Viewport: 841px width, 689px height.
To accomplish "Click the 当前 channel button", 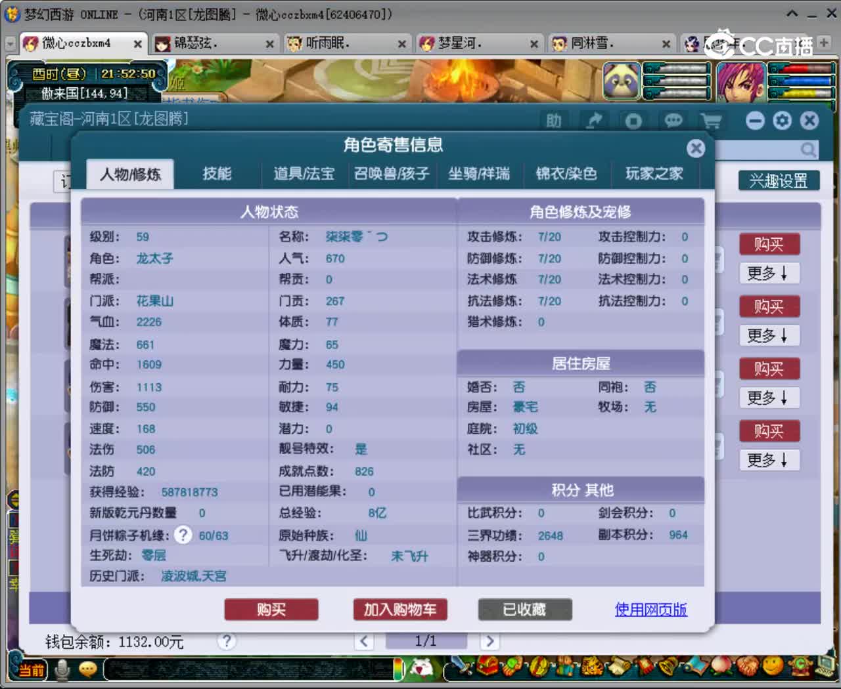I will (31, 670).
